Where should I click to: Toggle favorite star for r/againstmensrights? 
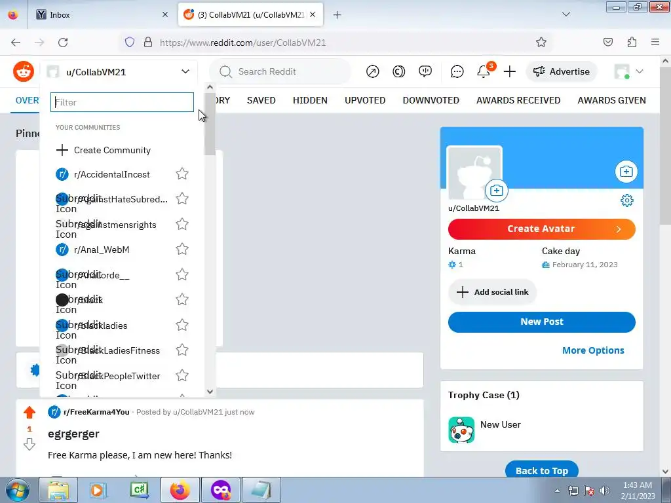tap(182, 224)
